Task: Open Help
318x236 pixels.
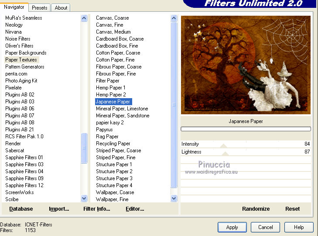Action: coord(299,227)
